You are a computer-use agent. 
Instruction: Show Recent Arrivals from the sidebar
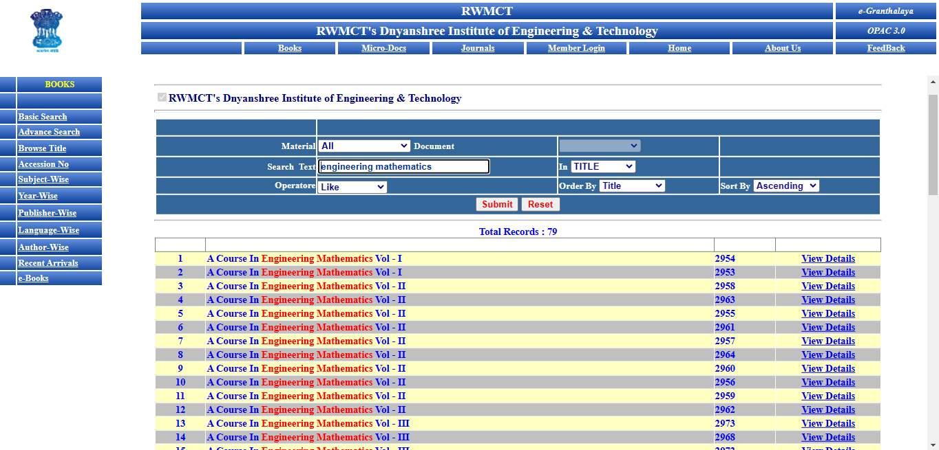coord(48,263)
